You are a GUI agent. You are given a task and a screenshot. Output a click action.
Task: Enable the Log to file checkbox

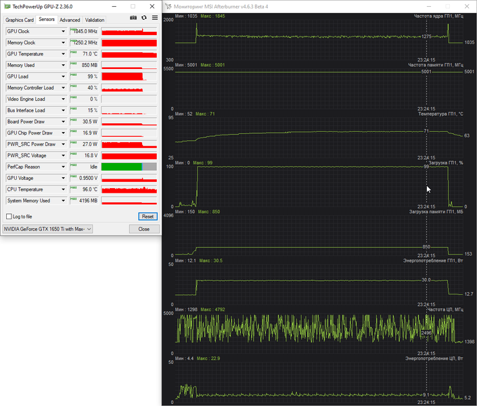(9, 217)
